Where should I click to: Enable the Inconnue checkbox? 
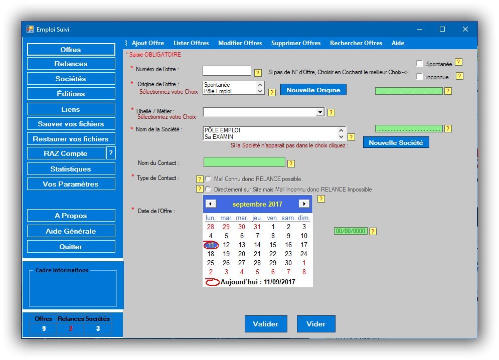click(420, 77)
